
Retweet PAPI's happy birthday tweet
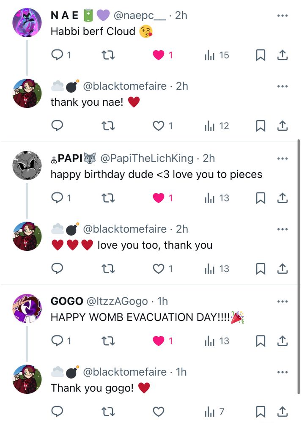pyautogui.click(x=109, y=198)
